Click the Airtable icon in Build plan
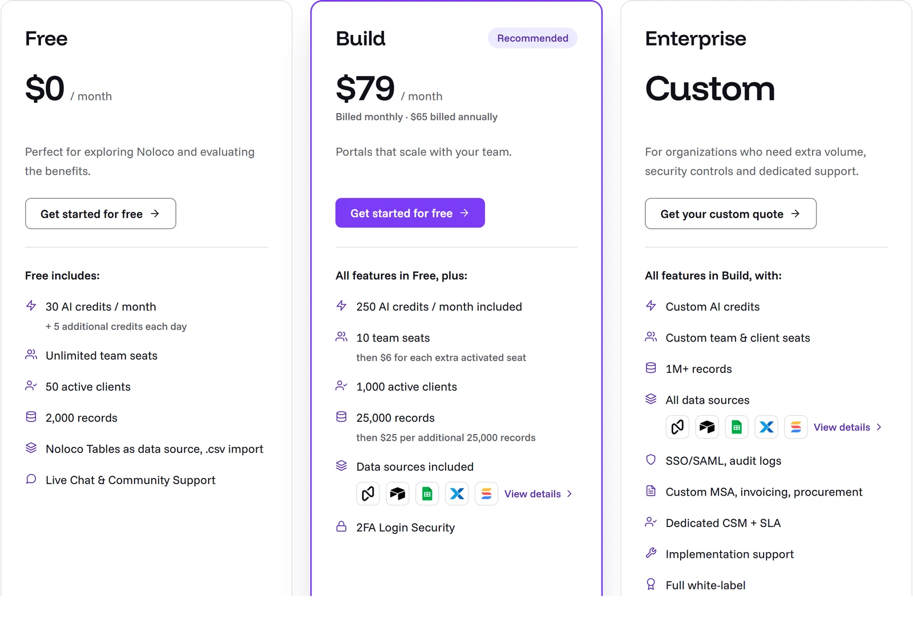 tap(398, 493)
